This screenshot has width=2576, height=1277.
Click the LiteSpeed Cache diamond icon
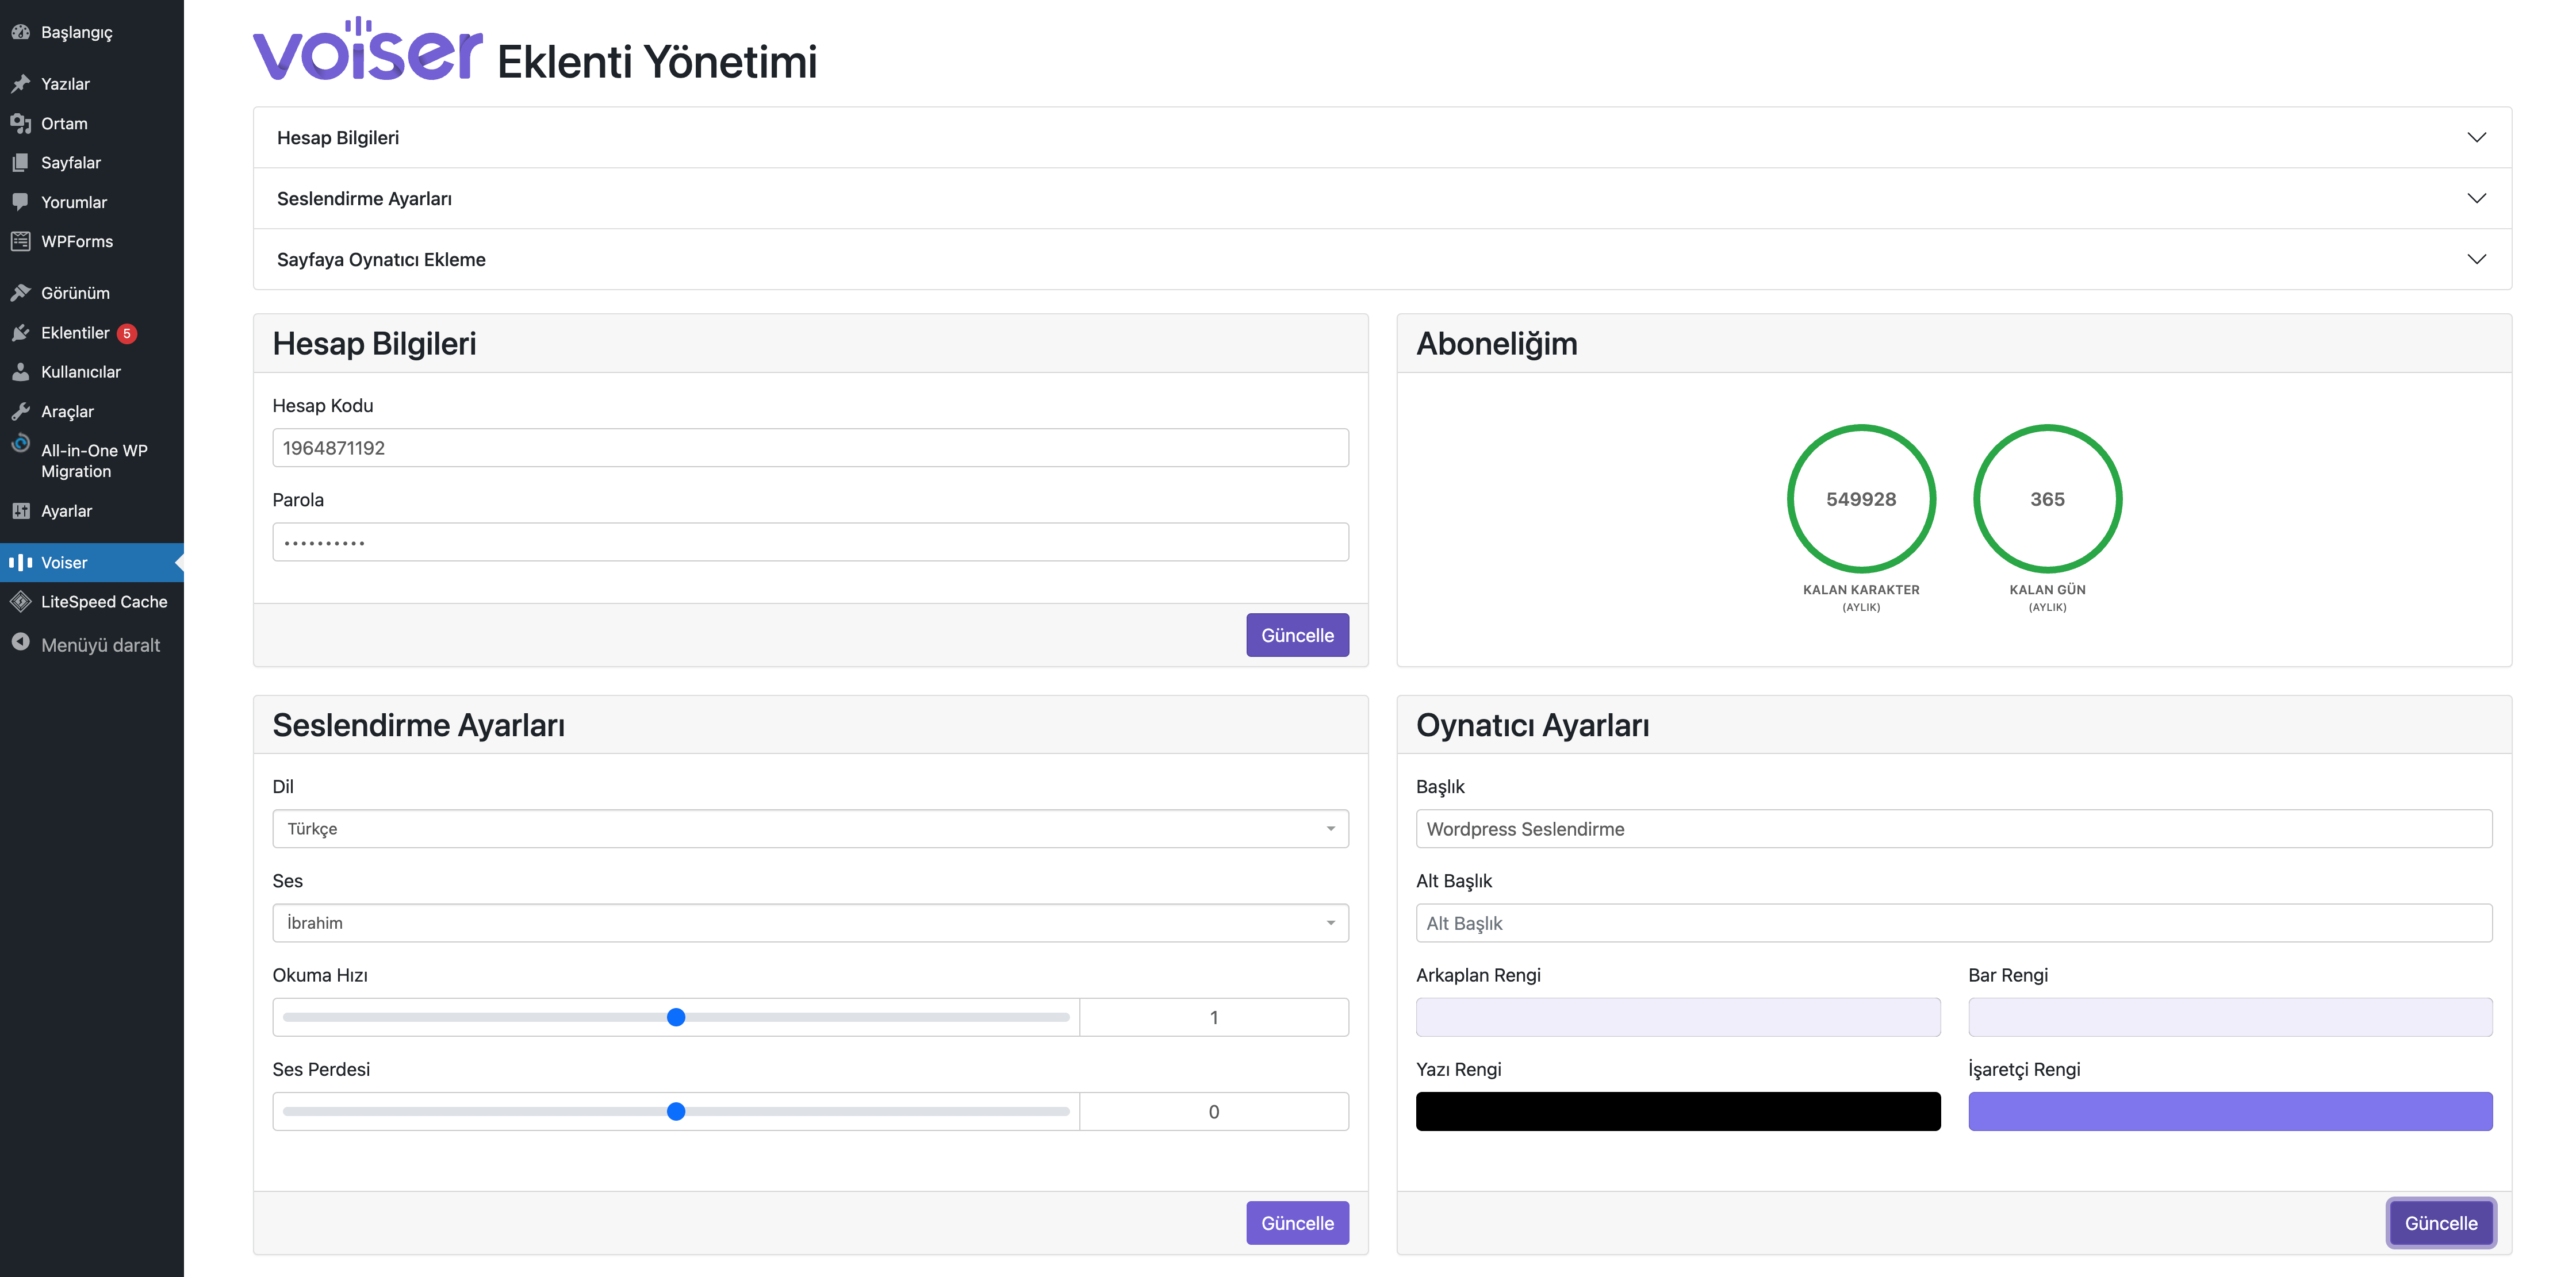click(x=20, y=602)
